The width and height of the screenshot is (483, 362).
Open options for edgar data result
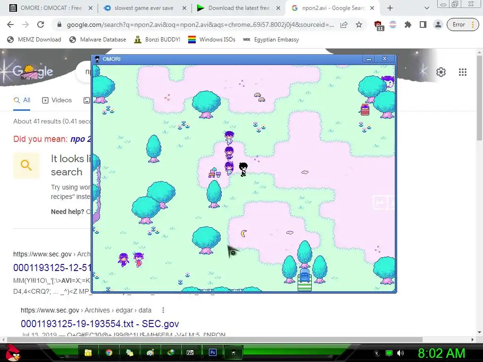click(163, 310)
